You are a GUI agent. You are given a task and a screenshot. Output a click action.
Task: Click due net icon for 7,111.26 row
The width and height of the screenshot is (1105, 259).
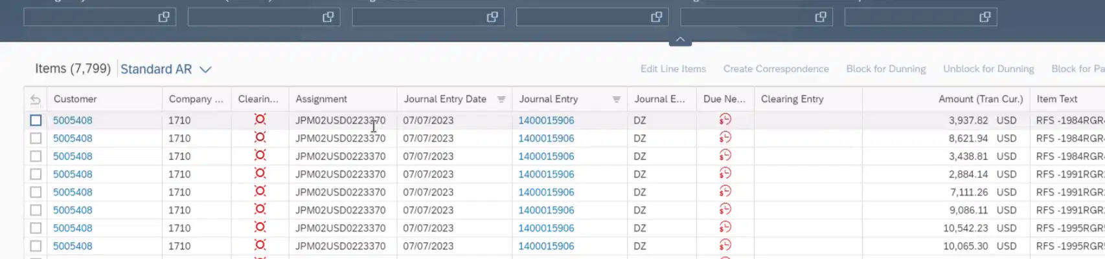pos(725,192)
